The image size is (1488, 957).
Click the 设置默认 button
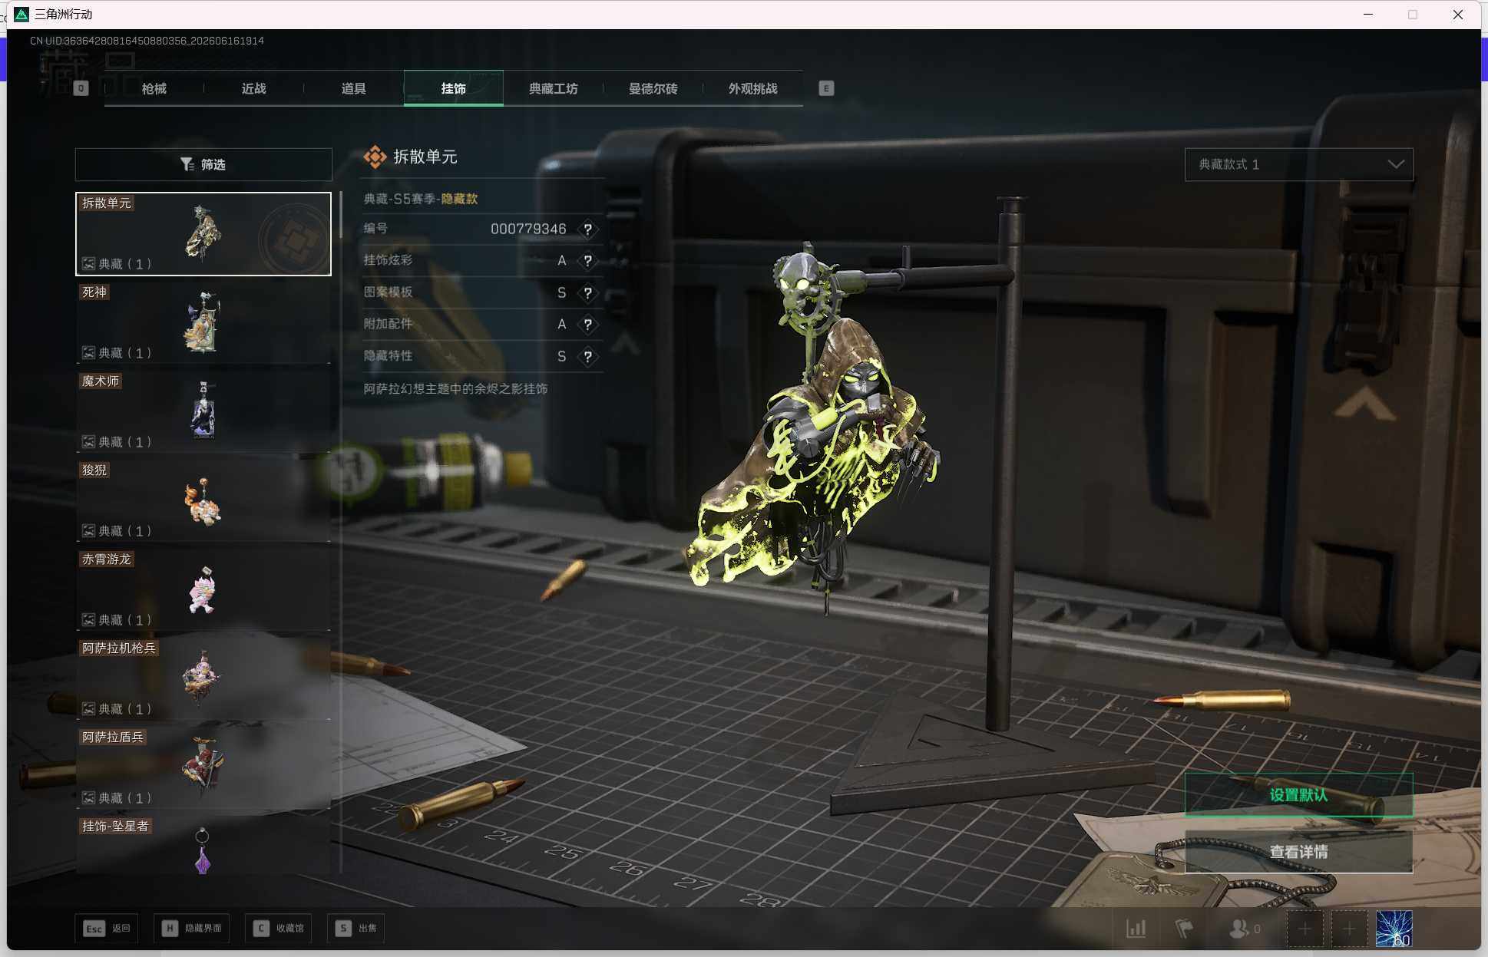click(1298, 794)
